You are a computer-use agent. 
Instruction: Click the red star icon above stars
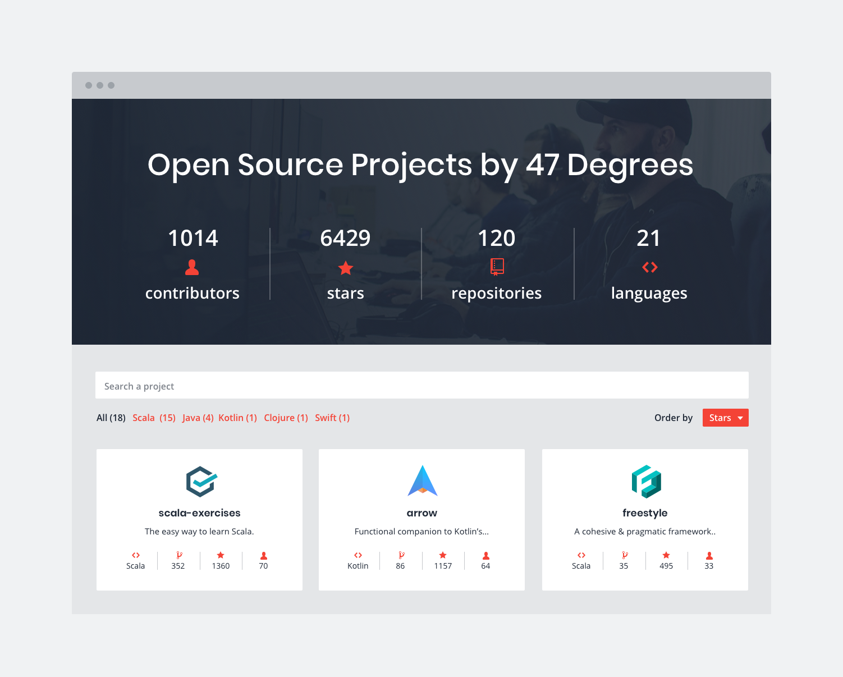pos(346,268)
